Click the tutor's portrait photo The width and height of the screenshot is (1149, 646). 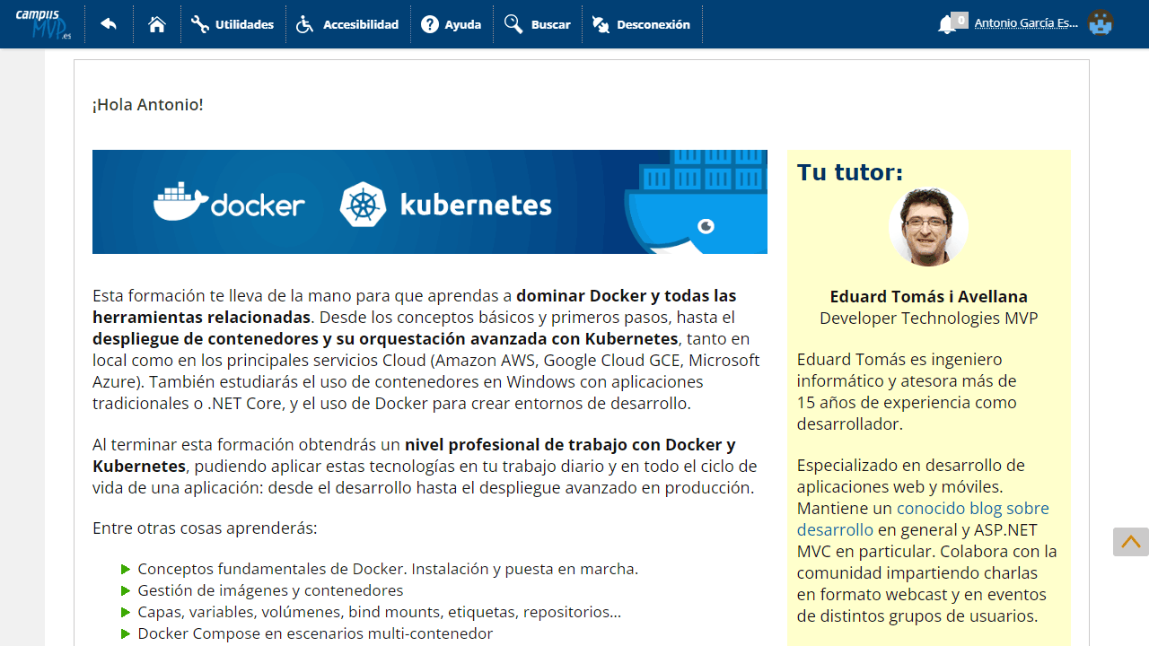928,226
